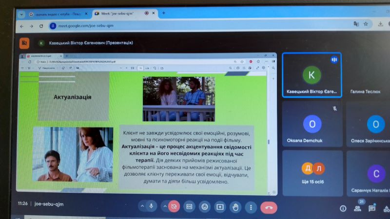The width and height of the screenshot is (390, 219).
Task: Show the participants people panel
Action: point(357,208)
